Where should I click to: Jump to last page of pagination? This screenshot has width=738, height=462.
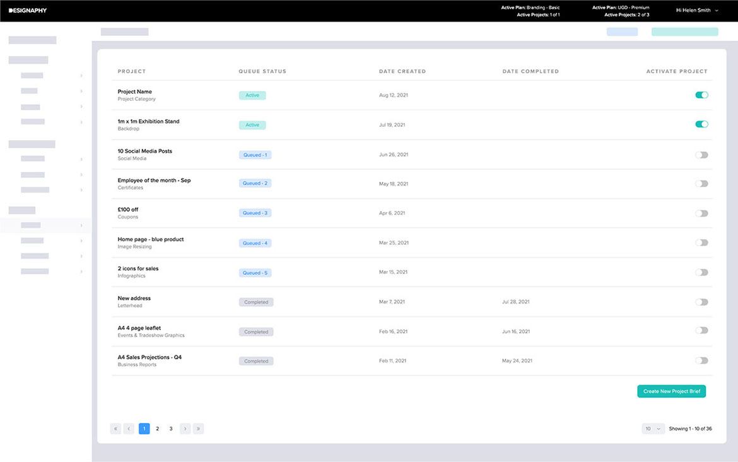click(198, 429)
